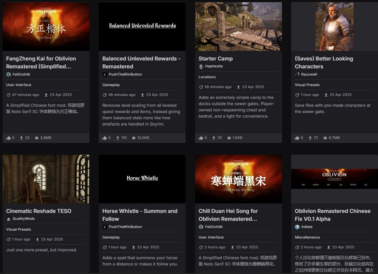The height and width of the screenshot is (274, 378).
Task: Open Balanced Unleveled Rewards thumbnail image
Action: [142, 27]
